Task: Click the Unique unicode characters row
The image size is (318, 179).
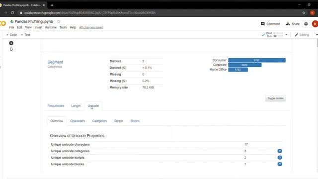Action: coord(166,145)
